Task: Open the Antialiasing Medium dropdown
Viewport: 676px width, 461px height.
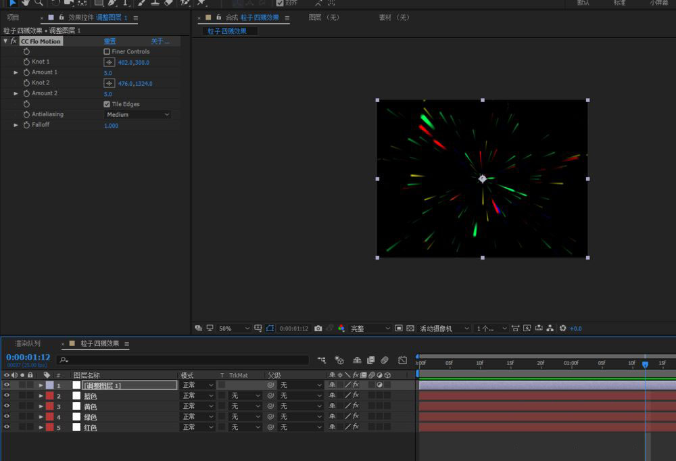Action: 138,115
